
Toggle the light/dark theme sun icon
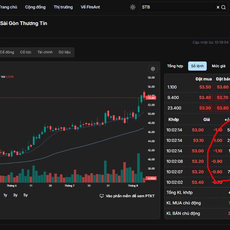point(133,7)
